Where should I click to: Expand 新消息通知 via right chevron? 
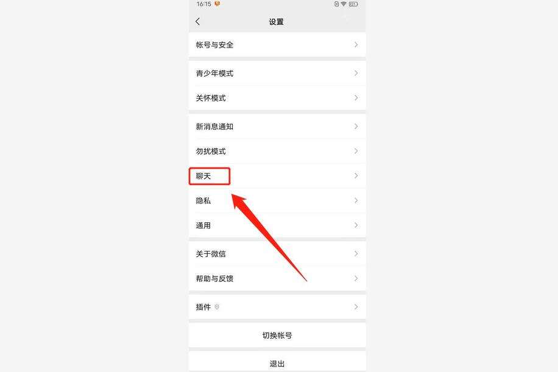[x=356, y=126]
